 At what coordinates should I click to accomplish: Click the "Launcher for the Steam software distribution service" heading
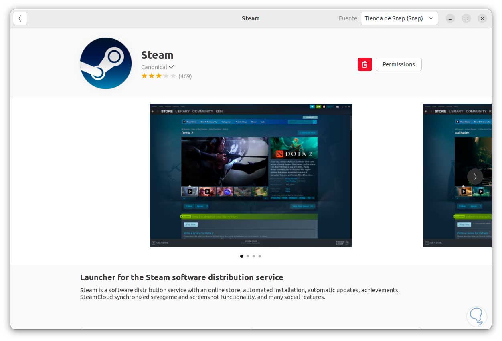(182, 277)
